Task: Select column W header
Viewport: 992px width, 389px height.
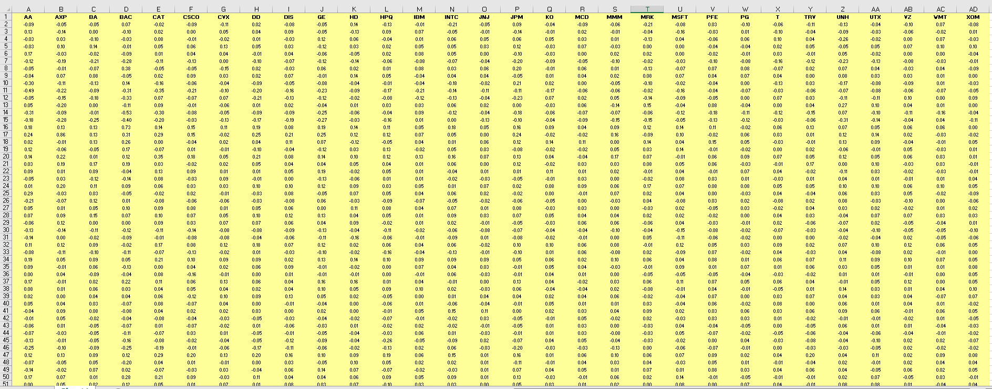Action: (745, 9)
